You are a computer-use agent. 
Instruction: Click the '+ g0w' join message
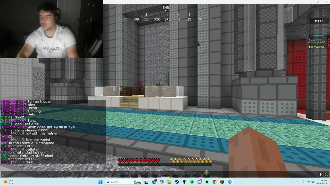(x=7, y=137)
